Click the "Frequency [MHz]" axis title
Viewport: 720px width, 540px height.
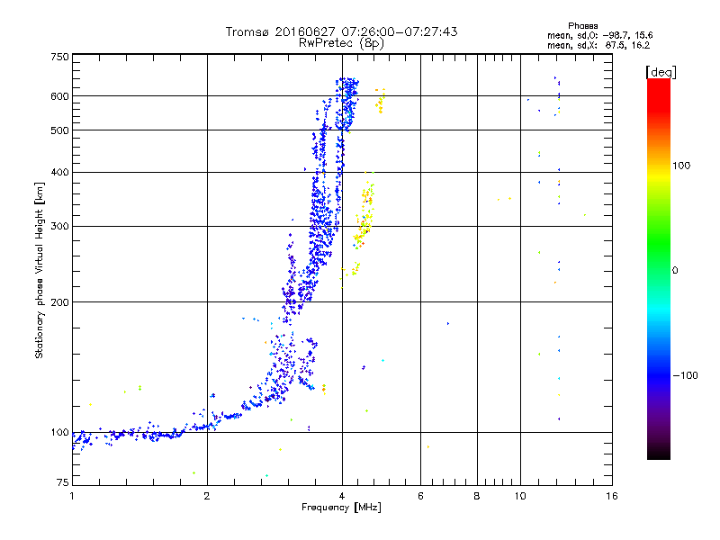point(341,508)
